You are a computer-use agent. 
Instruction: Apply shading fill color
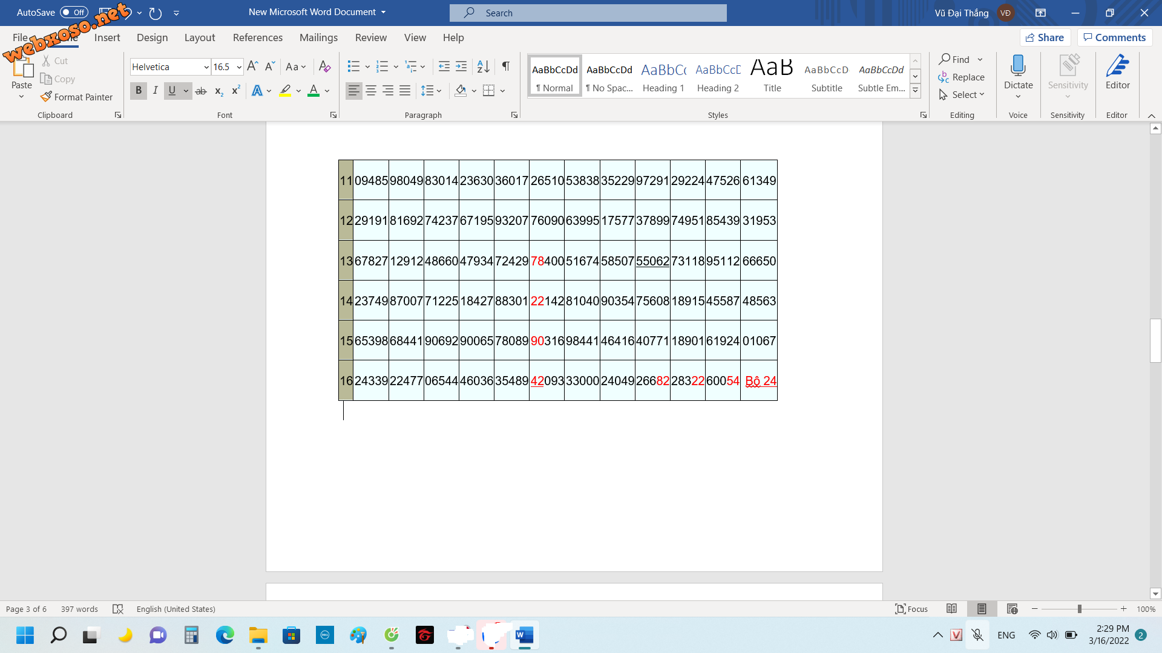click(x=461, y=91)
